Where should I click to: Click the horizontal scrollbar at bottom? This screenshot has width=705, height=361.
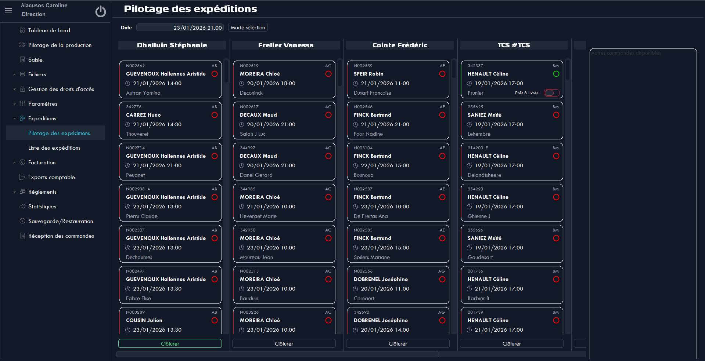tap(277, 354)
